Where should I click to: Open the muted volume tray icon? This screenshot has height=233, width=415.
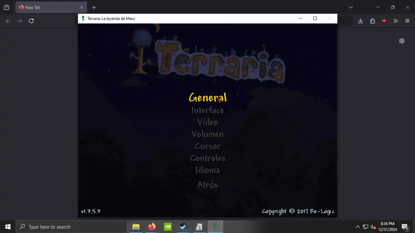point(373,227)
